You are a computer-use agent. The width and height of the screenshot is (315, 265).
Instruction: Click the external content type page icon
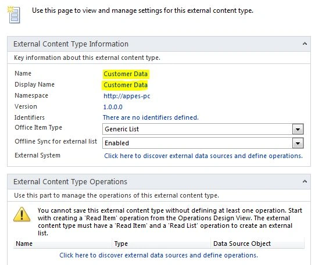[x=14, y=15]
